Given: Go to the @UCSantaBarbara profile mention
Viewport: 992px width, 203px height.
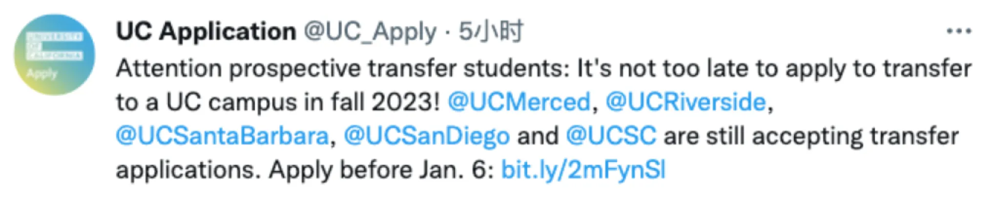Looking at the screenshot, I should coord(223,136).
